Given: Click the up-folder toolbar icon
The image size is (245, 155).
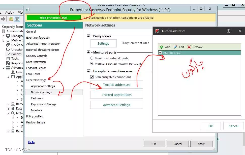Looking at the screenshot, I should [x=11, y=19].
